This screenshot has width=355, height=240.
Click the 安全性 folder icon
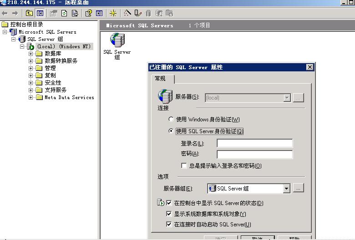(x=39, y=83)
